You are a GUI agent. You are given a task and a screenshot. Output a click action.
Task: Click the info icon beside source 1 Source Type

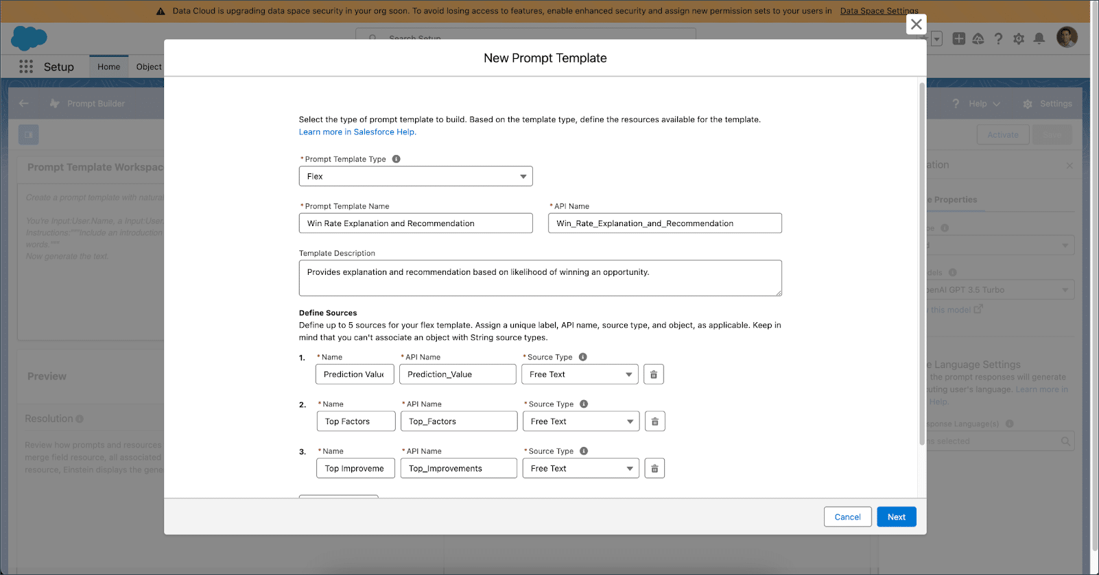[582, 357]
